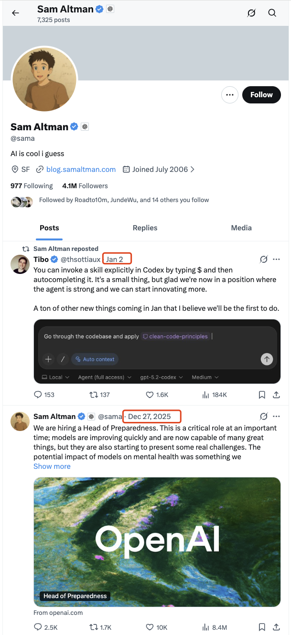Open more menu on Tibo's post

[276, 259]
